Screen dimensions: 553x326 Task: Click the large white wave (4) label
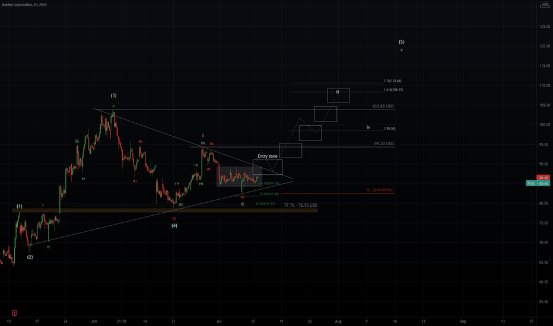(x=174, y=226)
